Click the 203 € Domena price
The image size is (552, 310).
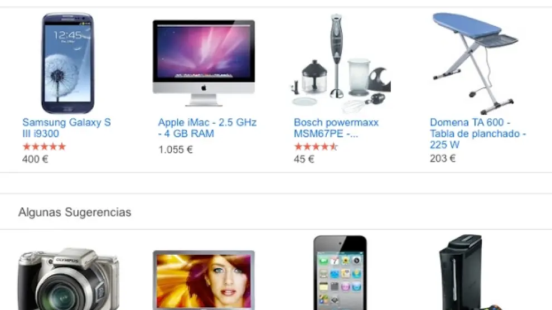click(x=443, y=158)
